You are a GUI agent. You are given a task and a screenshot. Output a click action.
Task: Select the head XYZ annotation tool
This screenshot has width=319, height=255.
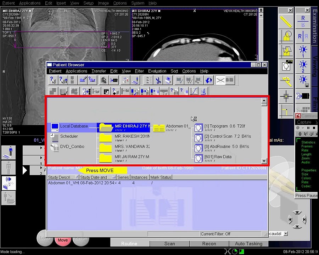(286, 66)
